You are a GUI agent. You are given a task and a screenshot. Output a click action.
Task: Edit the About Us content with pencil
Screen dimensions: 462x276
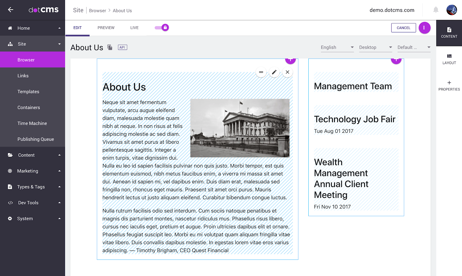[x=274, y=72]
